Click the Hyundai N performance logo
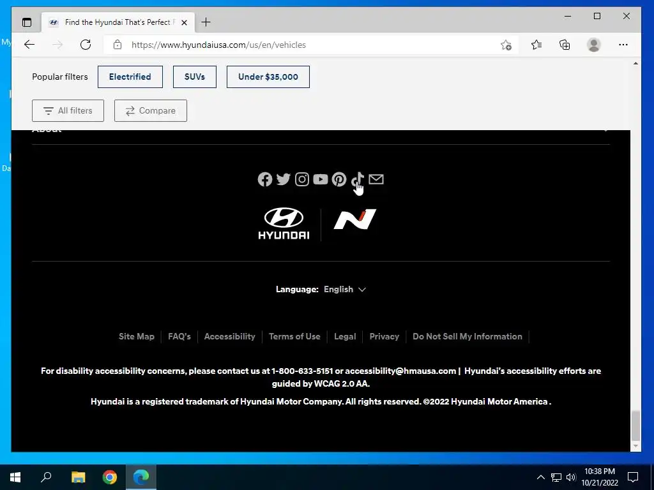The width and height of the screenshot is (654, 490). pyautogui.click(x=355, y=219)
